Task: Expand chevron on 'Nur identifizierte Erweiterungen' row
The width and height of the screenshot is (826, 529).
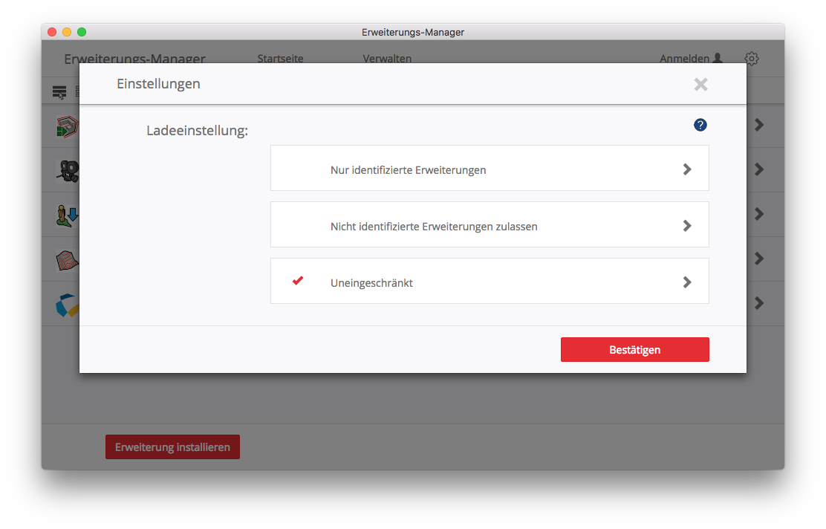Action: [687, 169]
